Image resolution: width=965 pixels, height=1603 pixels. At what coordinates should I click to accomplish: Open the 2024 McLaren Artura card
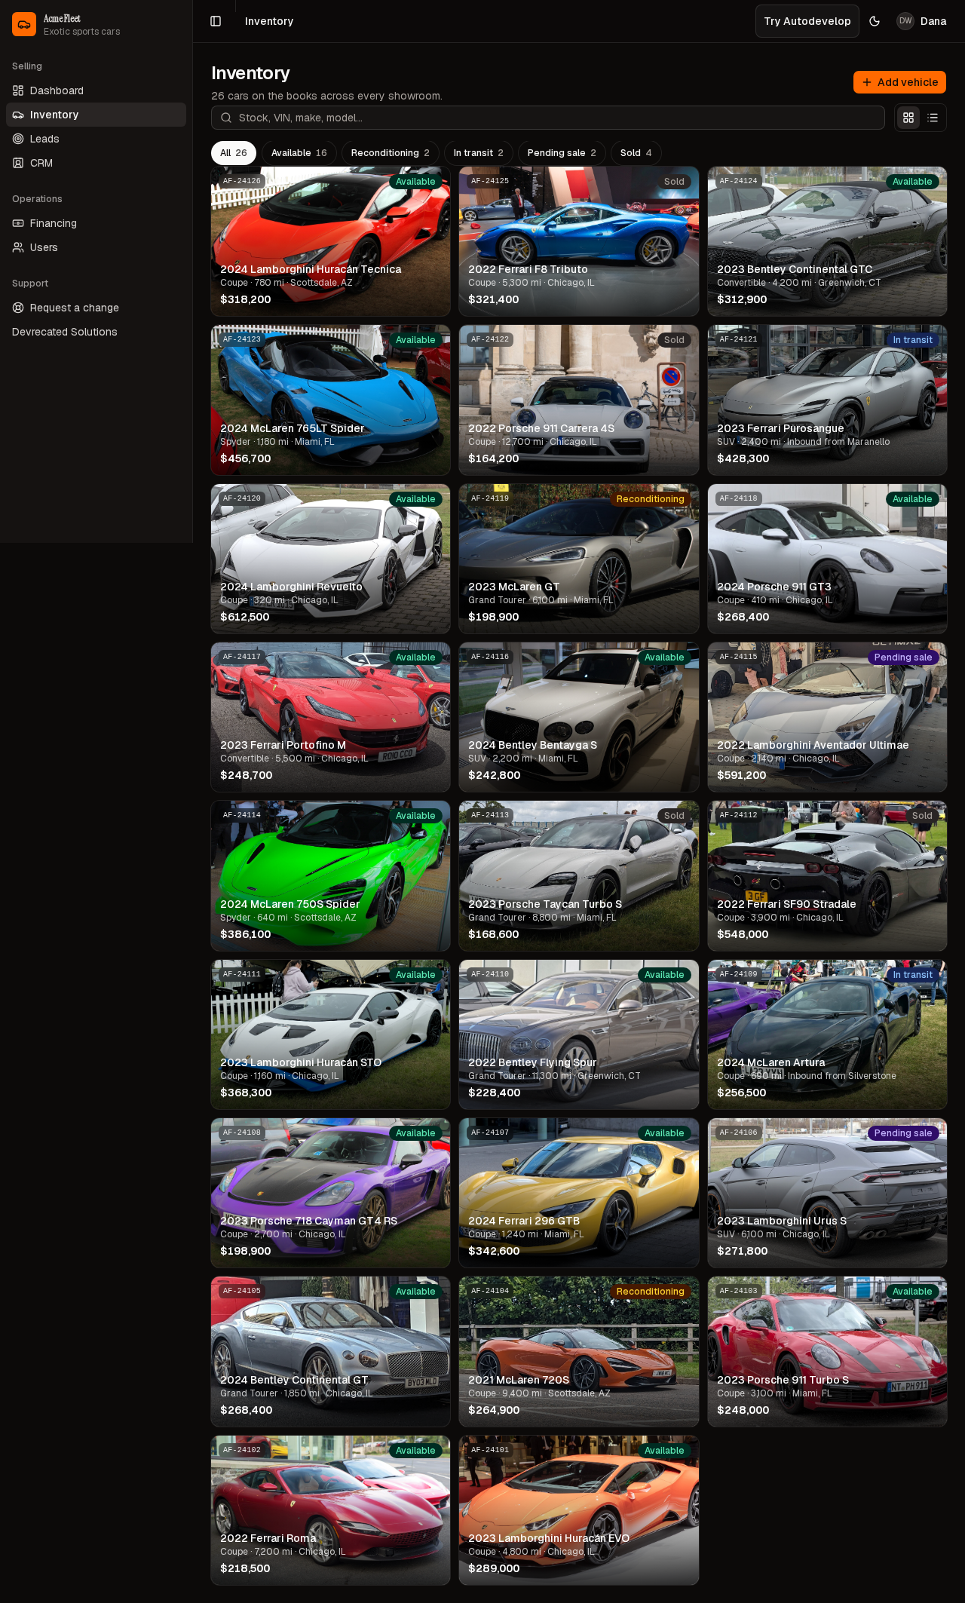[827, 1034]
